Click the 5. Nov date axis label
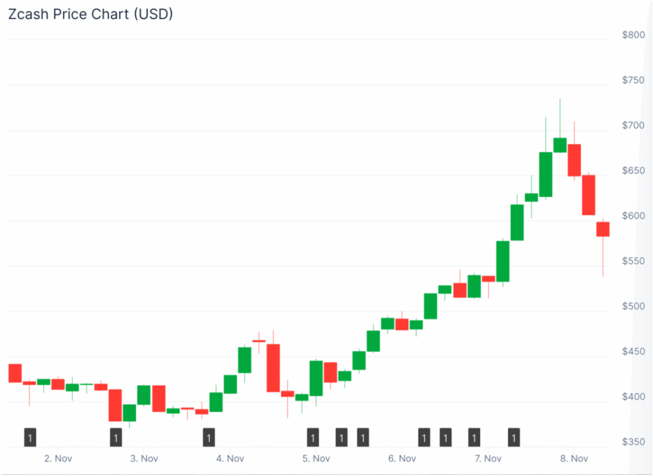The image size is (653, 476). pos(315,459)
